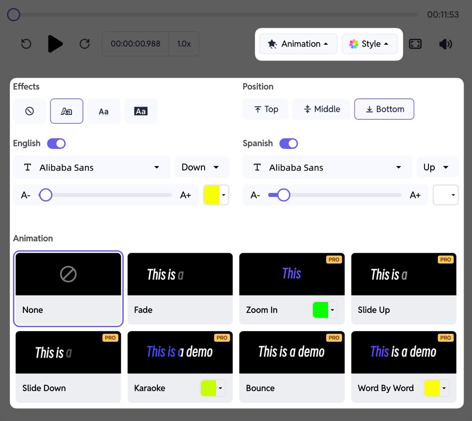
Task: Increase Spanish text size with A+
Action: pos(415,195)
